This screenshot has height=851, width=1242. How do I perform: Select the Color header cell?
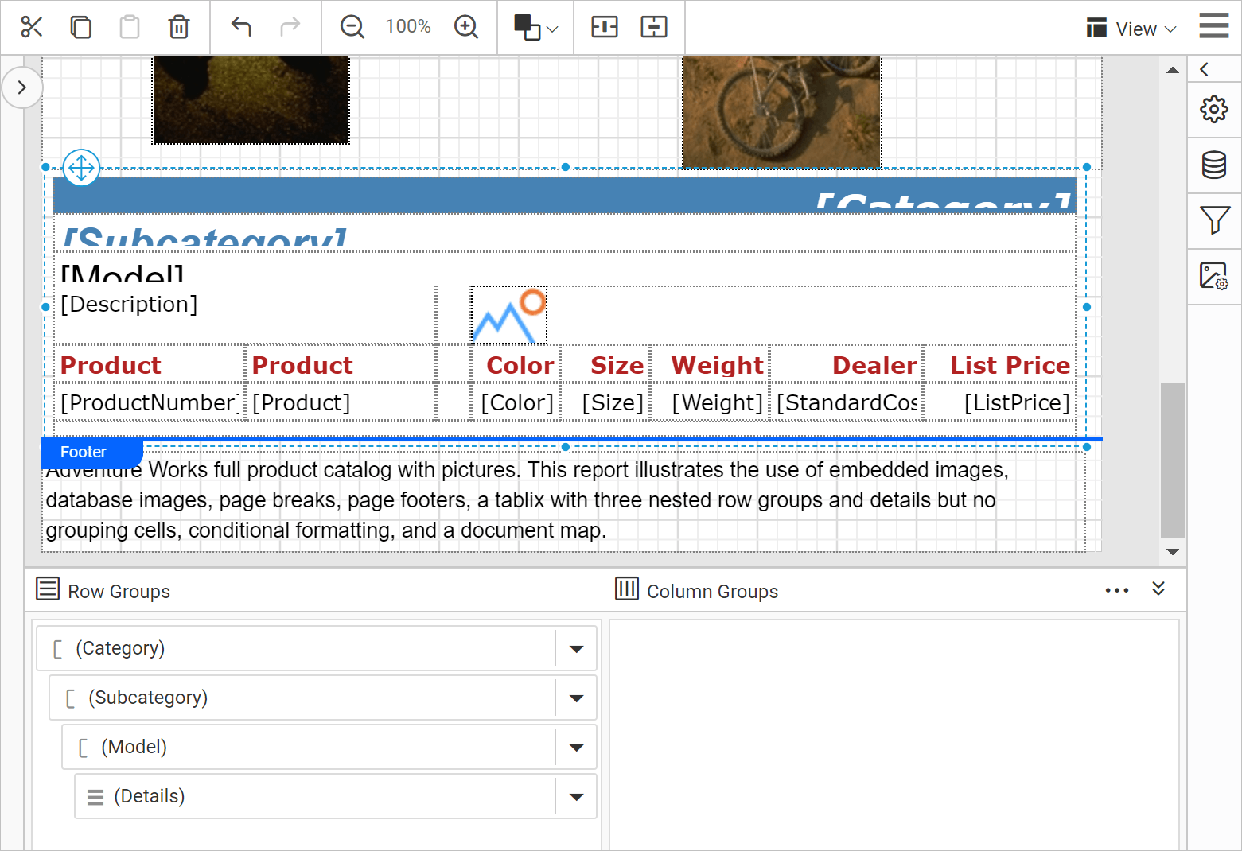click(x=516, y=365)
